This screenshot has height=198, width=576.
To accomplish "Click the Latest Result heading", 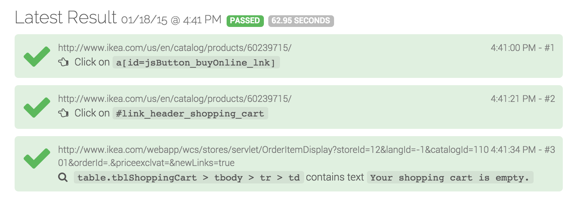I will (x=66, y=17).
